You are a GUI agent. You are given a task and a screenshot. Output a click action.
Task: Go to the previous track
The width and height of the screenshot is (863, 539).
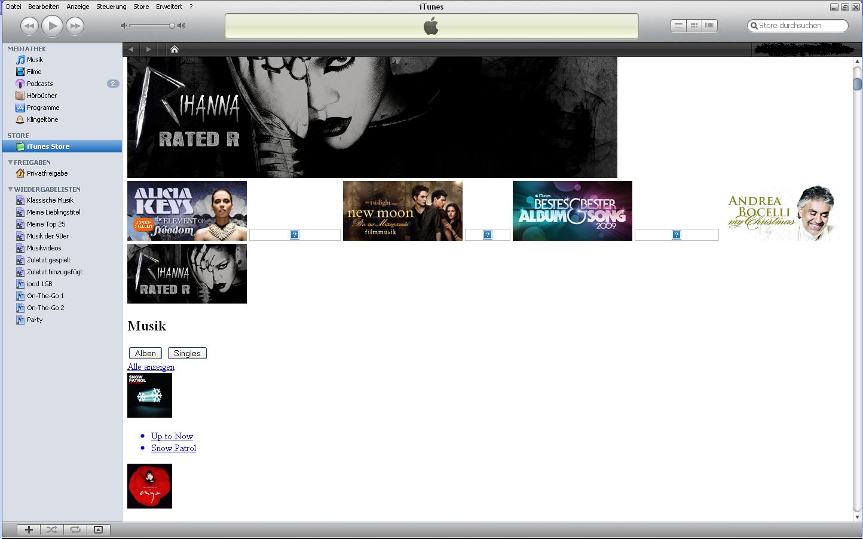[x=29, y=26]
